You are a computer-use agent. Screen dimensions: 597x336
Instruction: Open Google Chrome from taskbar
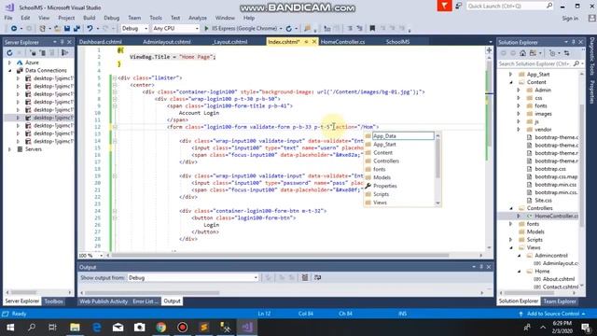(161, 328)
